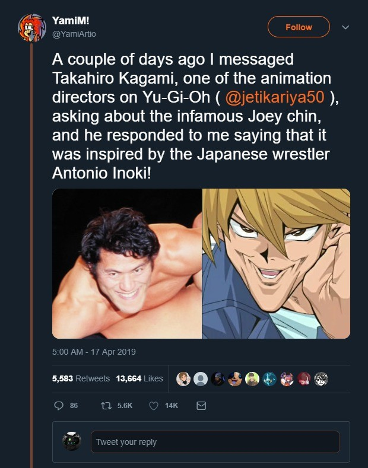Click the first liker avatar in the row
The height and width of the screenshot is (468, 368).
pyautogui.click(x=184, y=379)
